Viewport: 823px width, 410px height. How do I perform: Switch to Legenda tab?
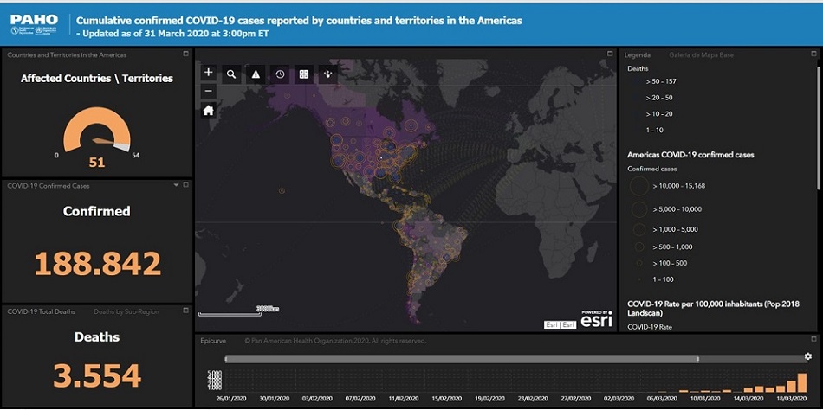click(x=638, y=55)
